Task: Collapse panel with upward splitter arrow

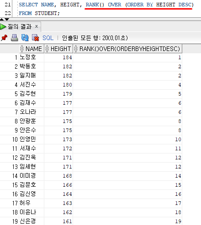Action: click(2, 19)
